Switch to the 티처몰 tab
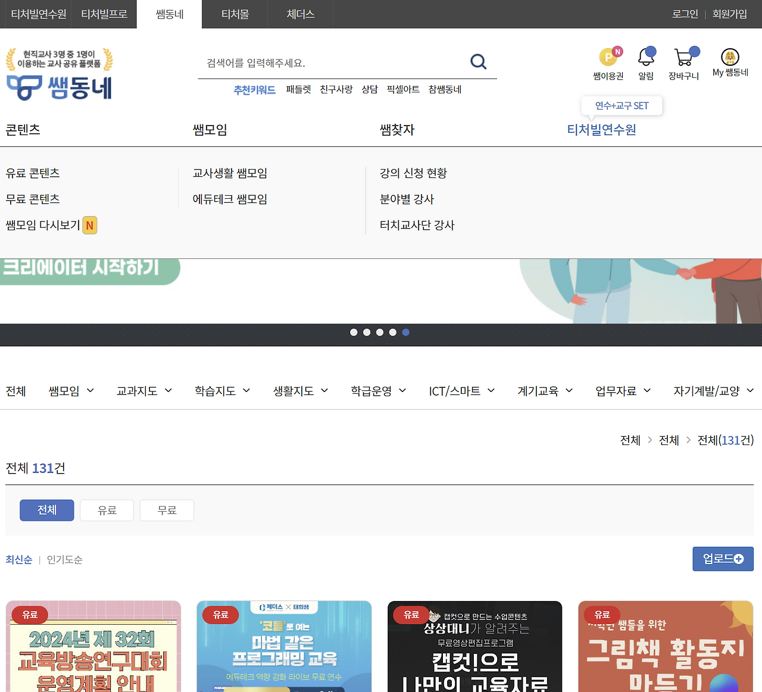 tap(234, 14)
